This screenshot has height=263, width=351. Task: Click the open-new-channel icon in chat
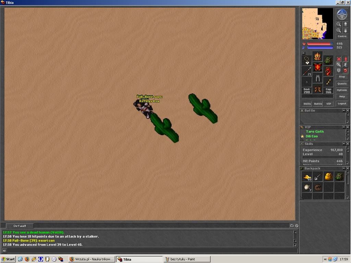point(292,226)
